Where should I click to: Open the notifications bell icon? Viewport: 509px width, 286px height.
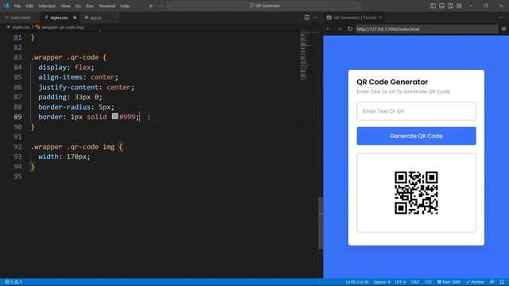click(502, 282)
